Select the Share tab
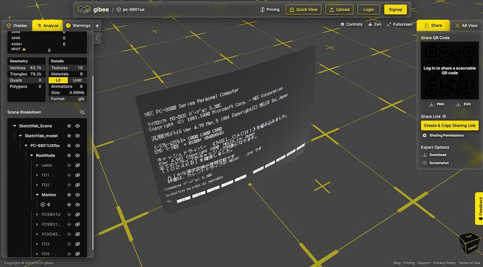483x267 pixels. [x=433, y=26]
